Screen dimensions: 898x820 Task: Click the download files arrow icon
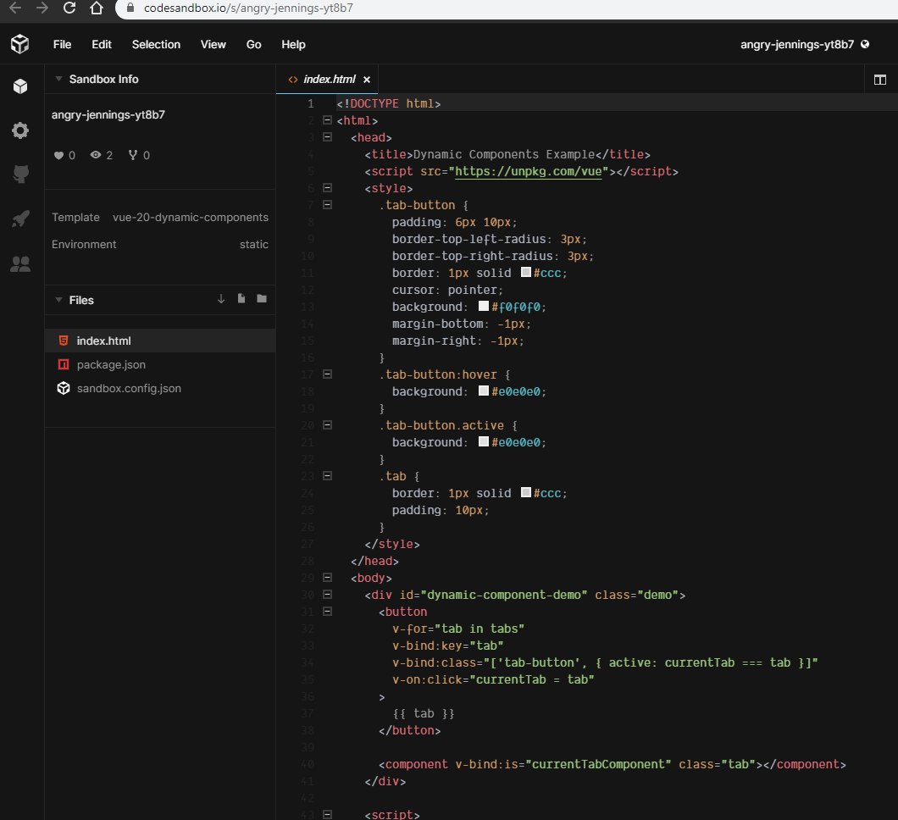tap(221, 299)
